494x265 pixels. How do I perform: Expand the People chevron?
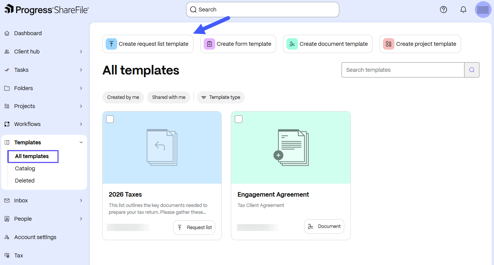(81, 219)
